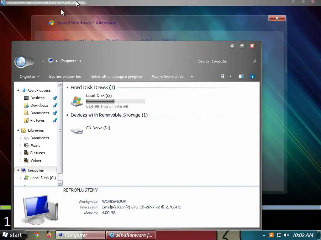Viewport: 321px width, 240px height.
Task: Minimize the Computer Explorer window
Action: (x=232, y=46)
